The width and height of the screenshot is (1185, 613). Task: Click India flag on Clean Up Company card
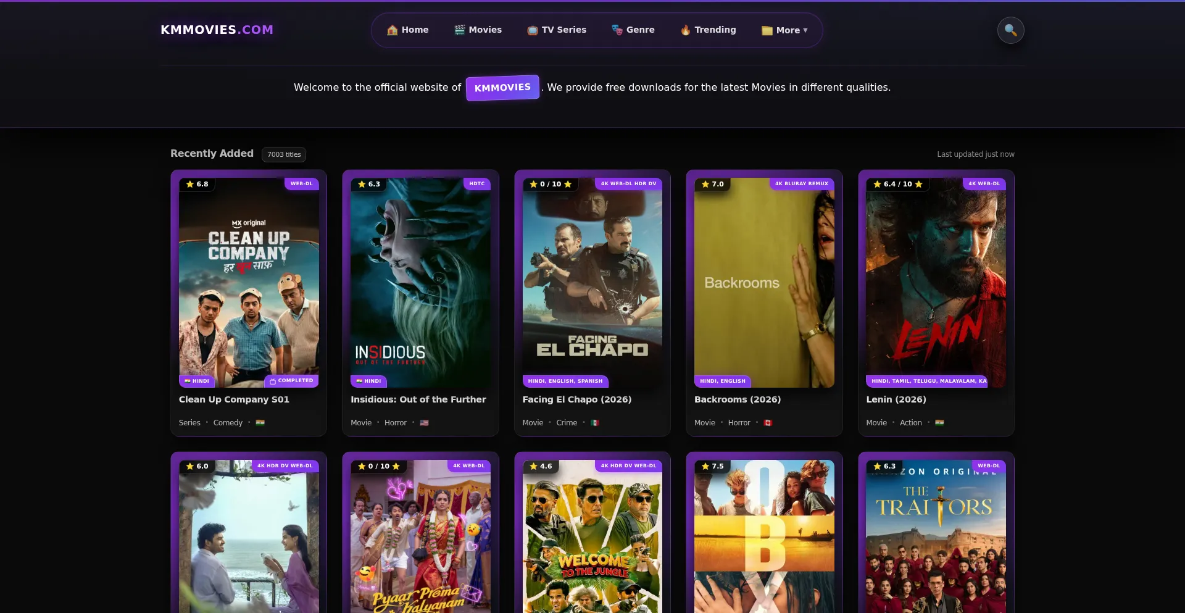pyautogui.click(x=260, y=423)
